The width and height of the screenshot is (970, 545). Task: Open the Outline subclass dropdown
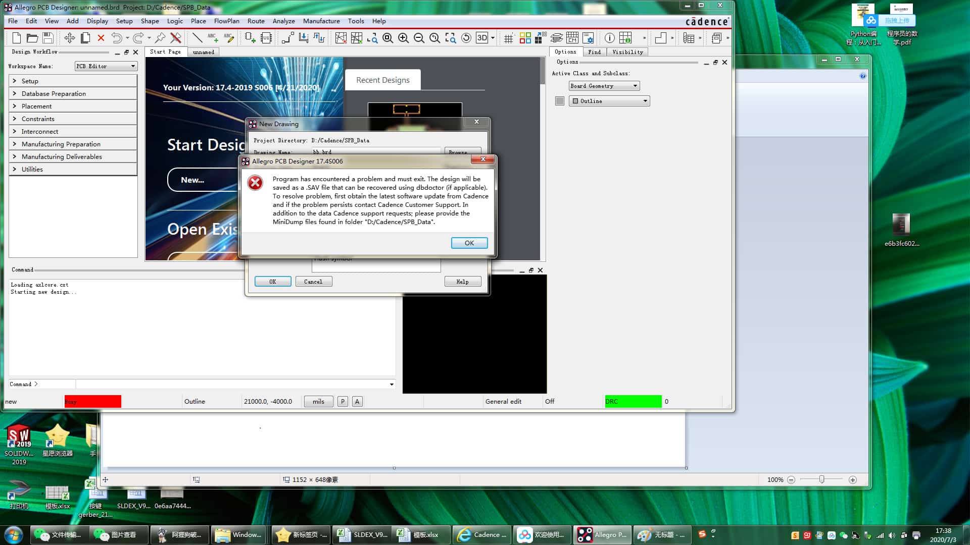click(609, 101)
